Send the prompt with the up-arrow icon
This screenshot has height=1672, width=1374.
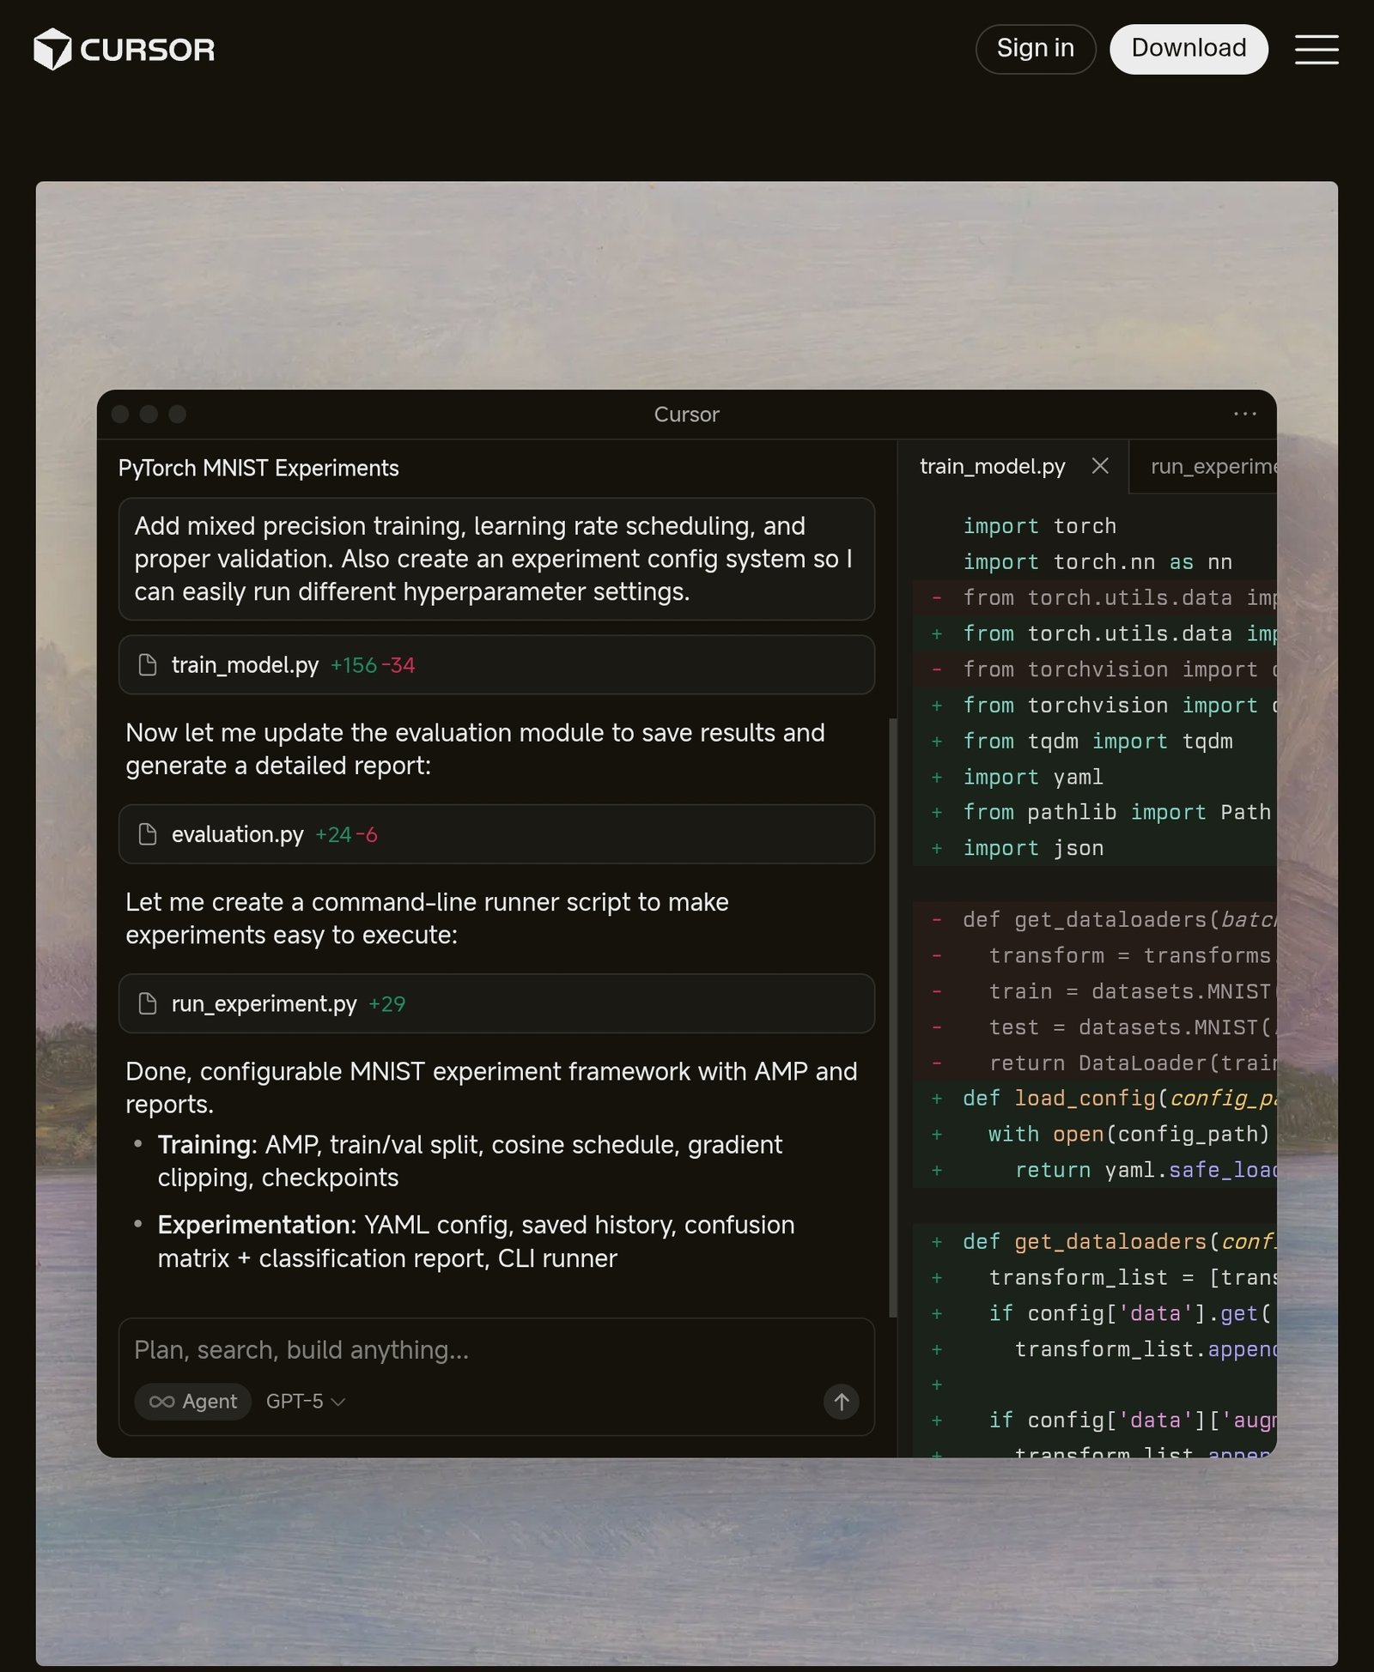point(841,1402)
